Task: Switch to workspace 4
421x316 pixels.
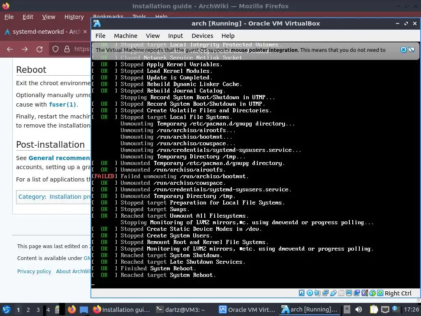Action: [x=48, y=310]
